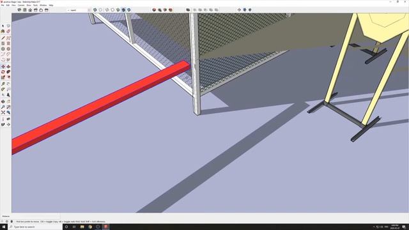Choose the Section Plane tool
409x230 pixels.
coord(8,125)
